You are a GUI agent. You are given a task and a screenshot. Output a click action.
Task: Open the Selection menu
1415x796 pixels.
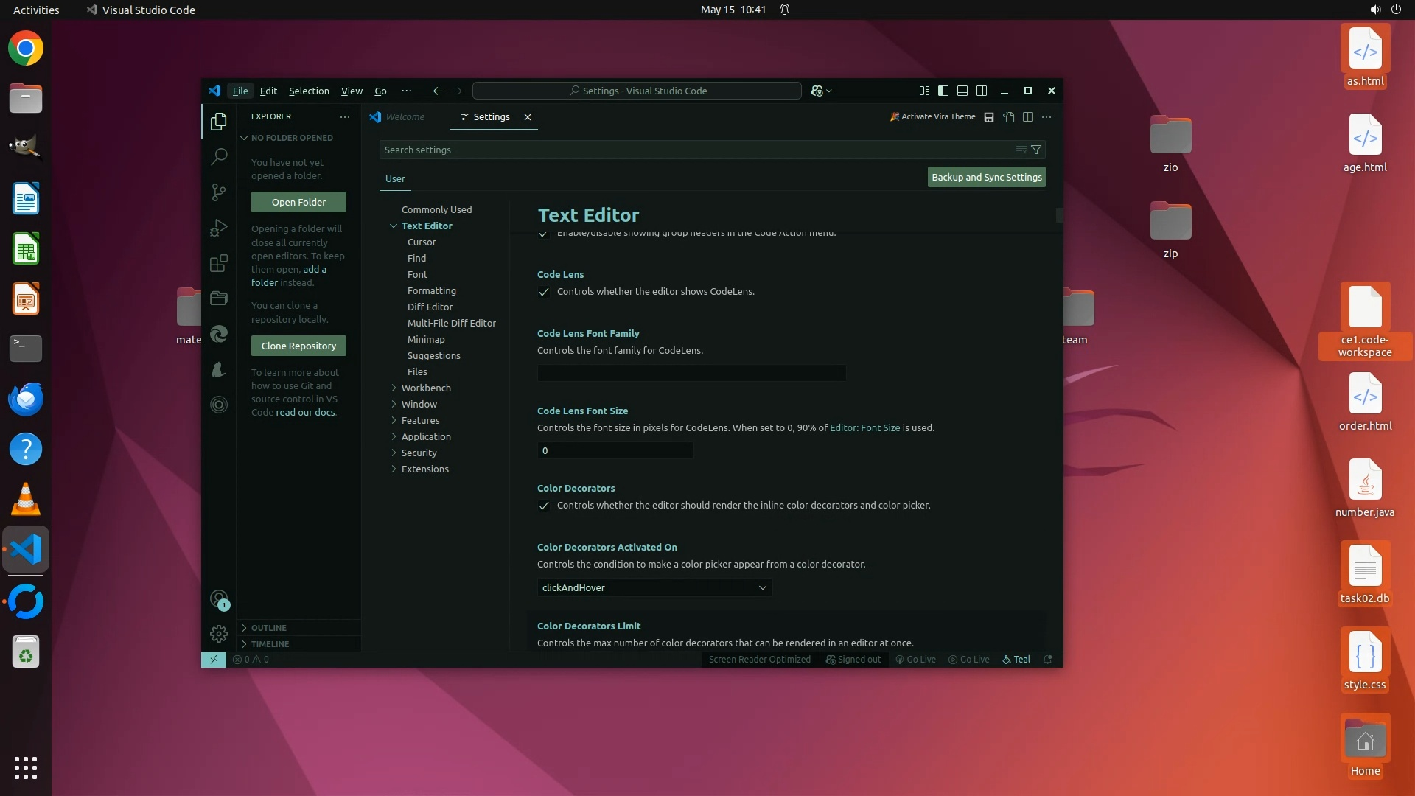[309, 91]
